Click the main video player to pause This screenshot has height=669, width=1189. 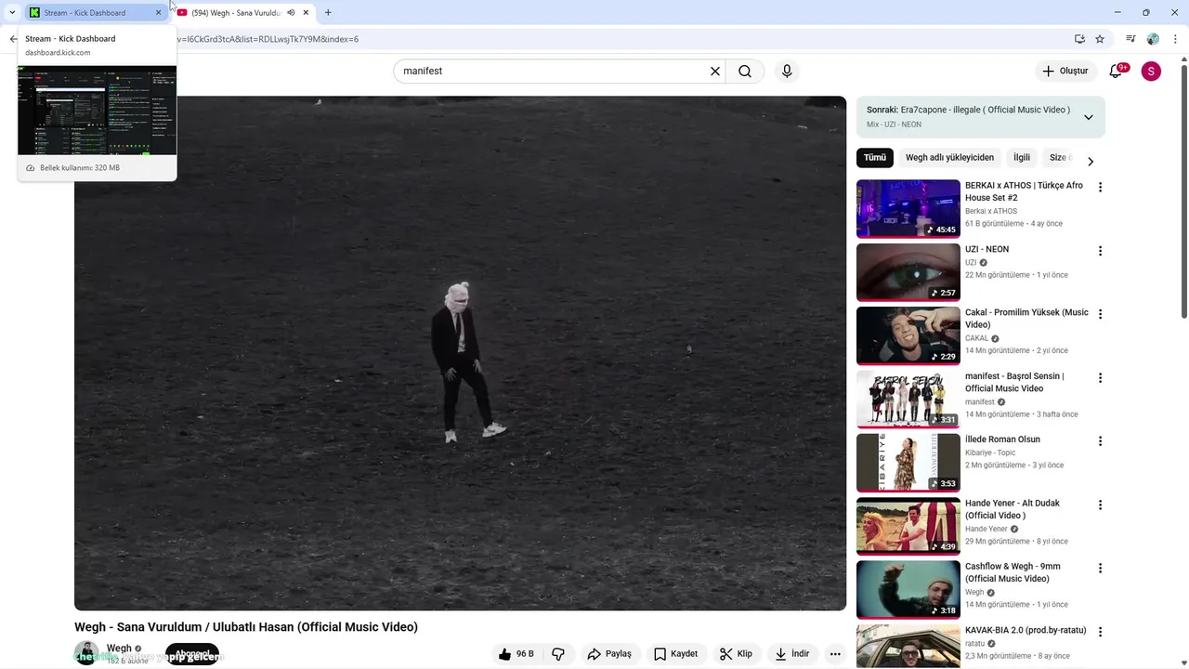coord(460,353)
